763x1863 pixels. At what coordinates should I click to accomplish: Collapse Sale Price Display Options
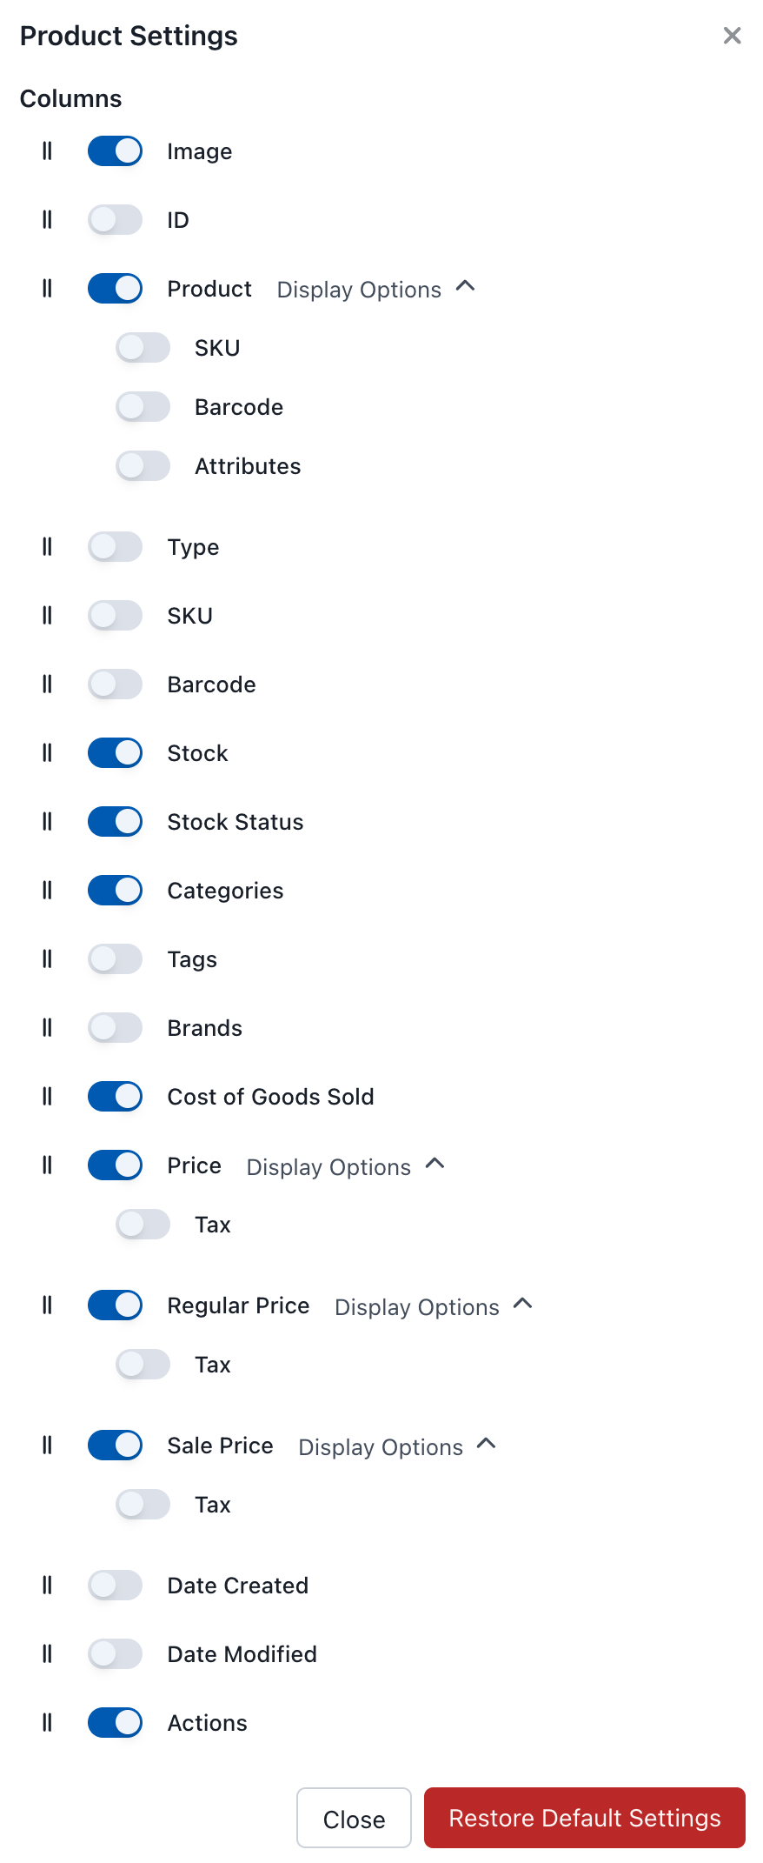488,1444
